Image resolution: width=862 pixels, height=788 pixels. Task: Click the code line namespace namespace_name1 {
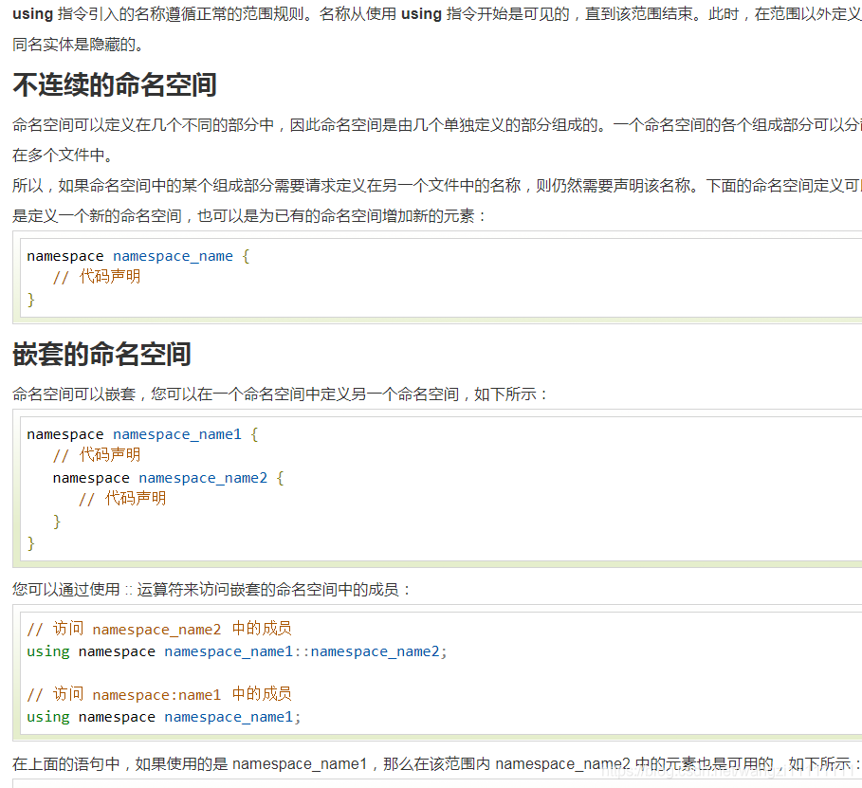pyautogui.click(x=142, y=434)
